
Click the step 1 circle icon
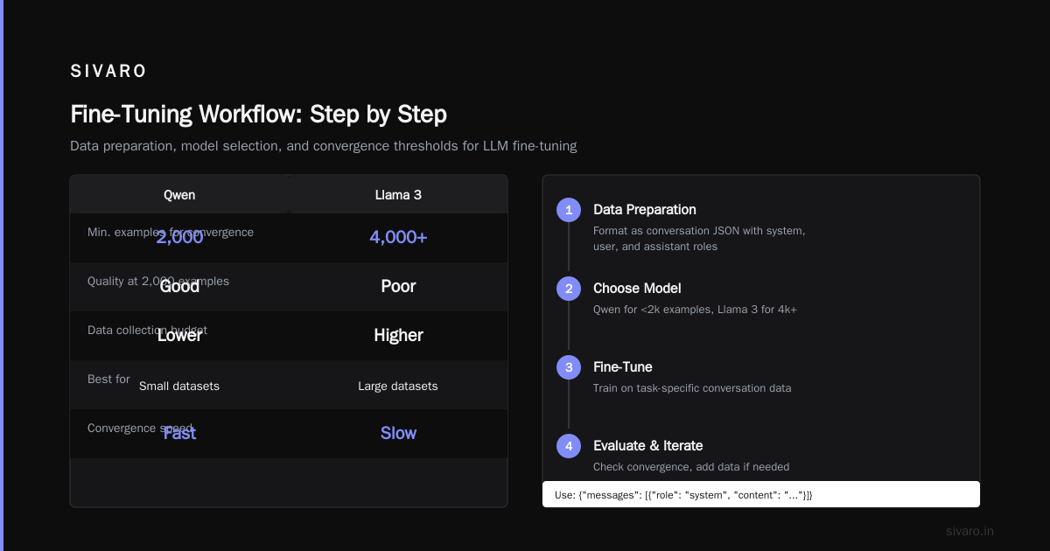[x=569, y=210]
